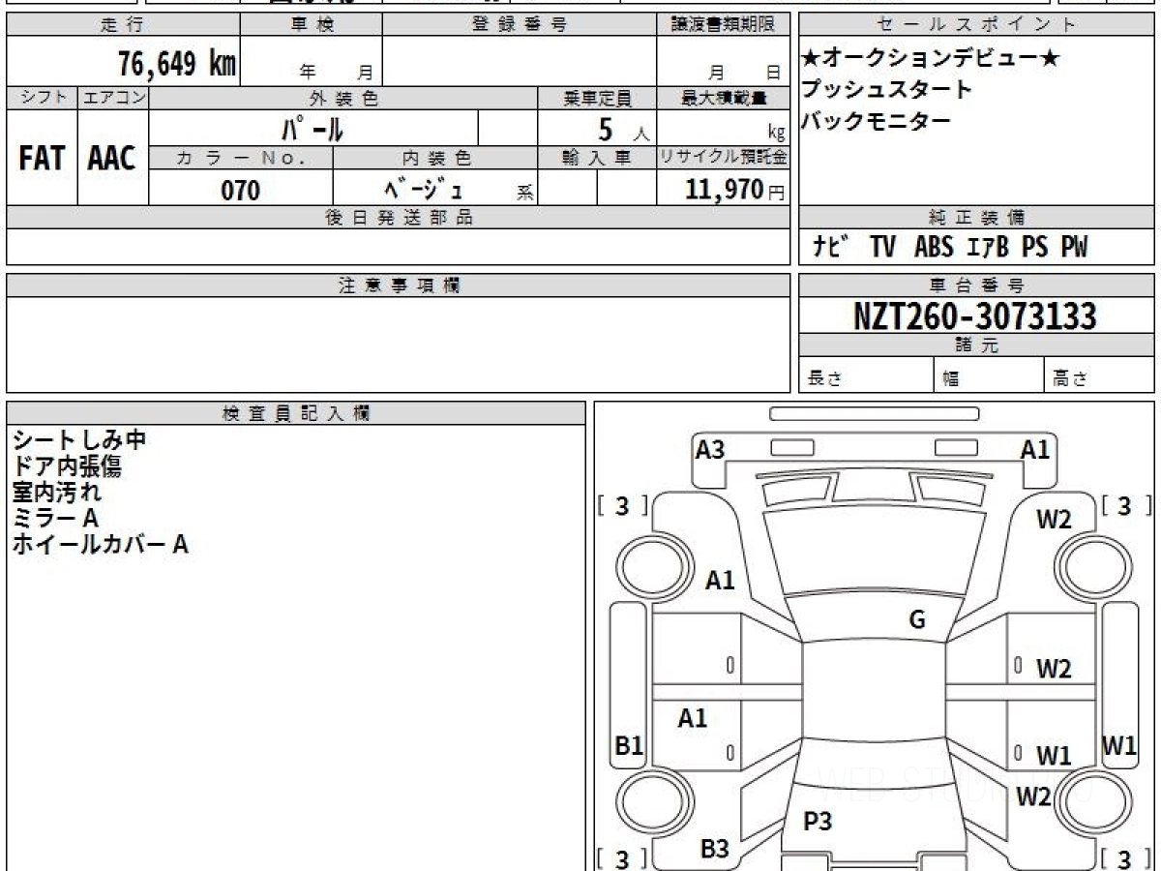Click the パール exterior color value
Viewport: 1161px width, 871px height.
click(313, 128)
